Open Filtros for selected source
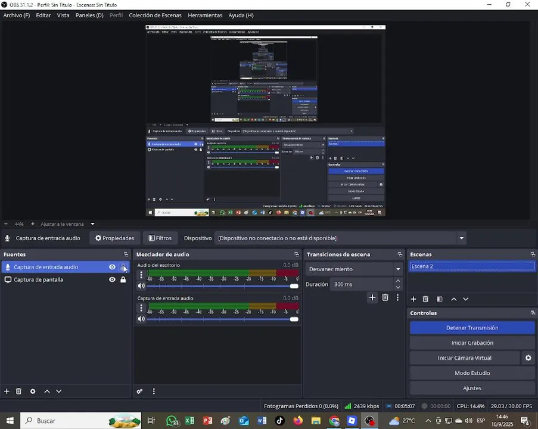 tap(160, 238)
